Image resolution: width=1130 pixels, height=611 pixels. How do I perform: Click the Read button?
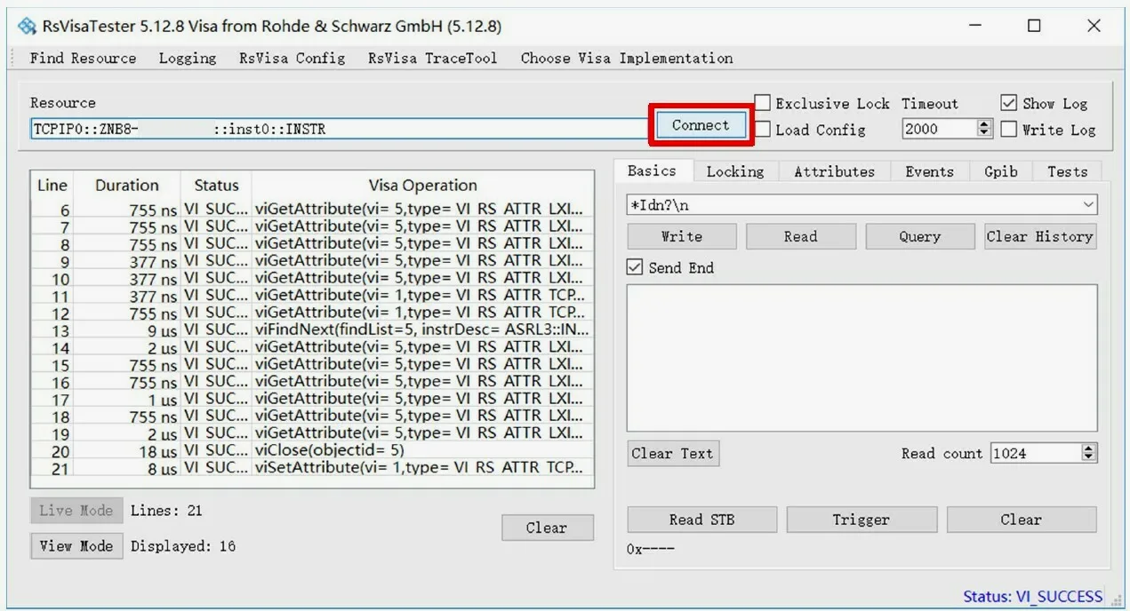point(801,236)
